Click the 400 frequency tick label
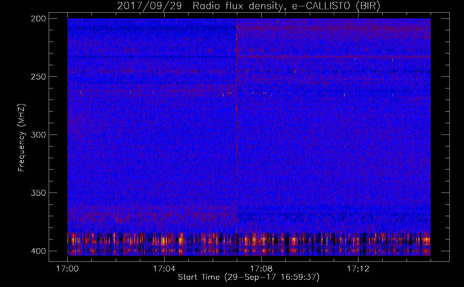This screenshot has height=287, width=464. point(38,251)
